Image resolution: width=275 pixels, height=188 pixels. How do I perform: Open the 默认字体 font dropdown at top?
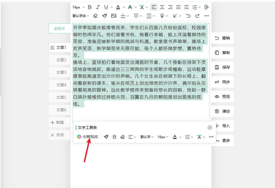pyautogui.click(x=81, y=16)
